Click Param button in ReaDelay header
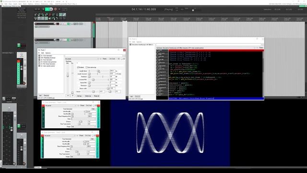The height and width of the screenshot is (173, 307). [105, 59]
